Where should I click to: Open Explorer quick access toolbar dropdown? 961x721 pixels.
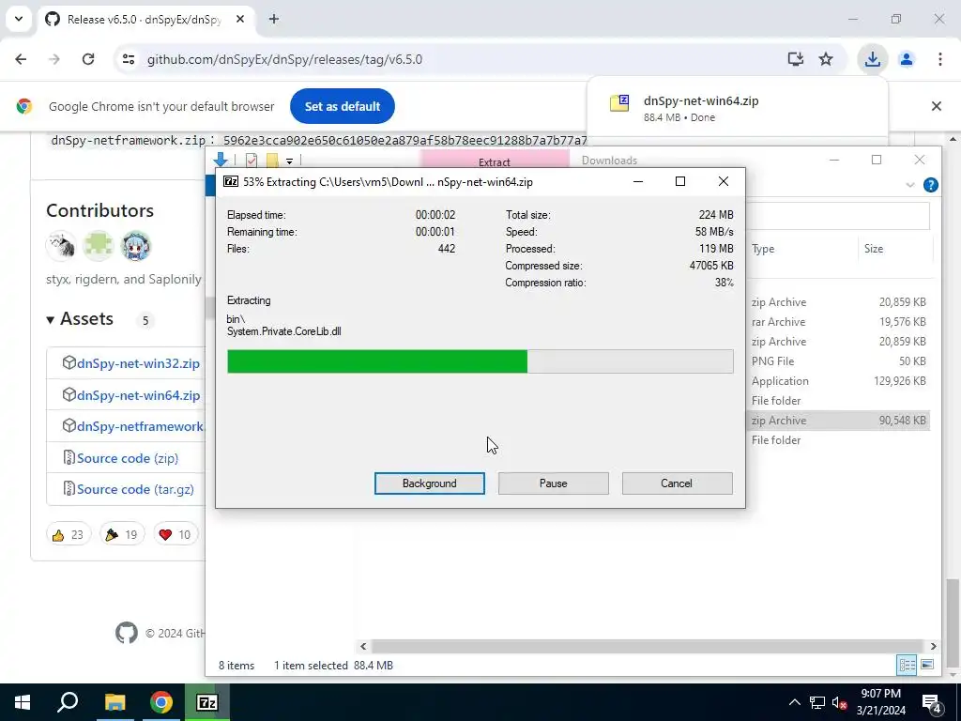click(x=289, y=161)
